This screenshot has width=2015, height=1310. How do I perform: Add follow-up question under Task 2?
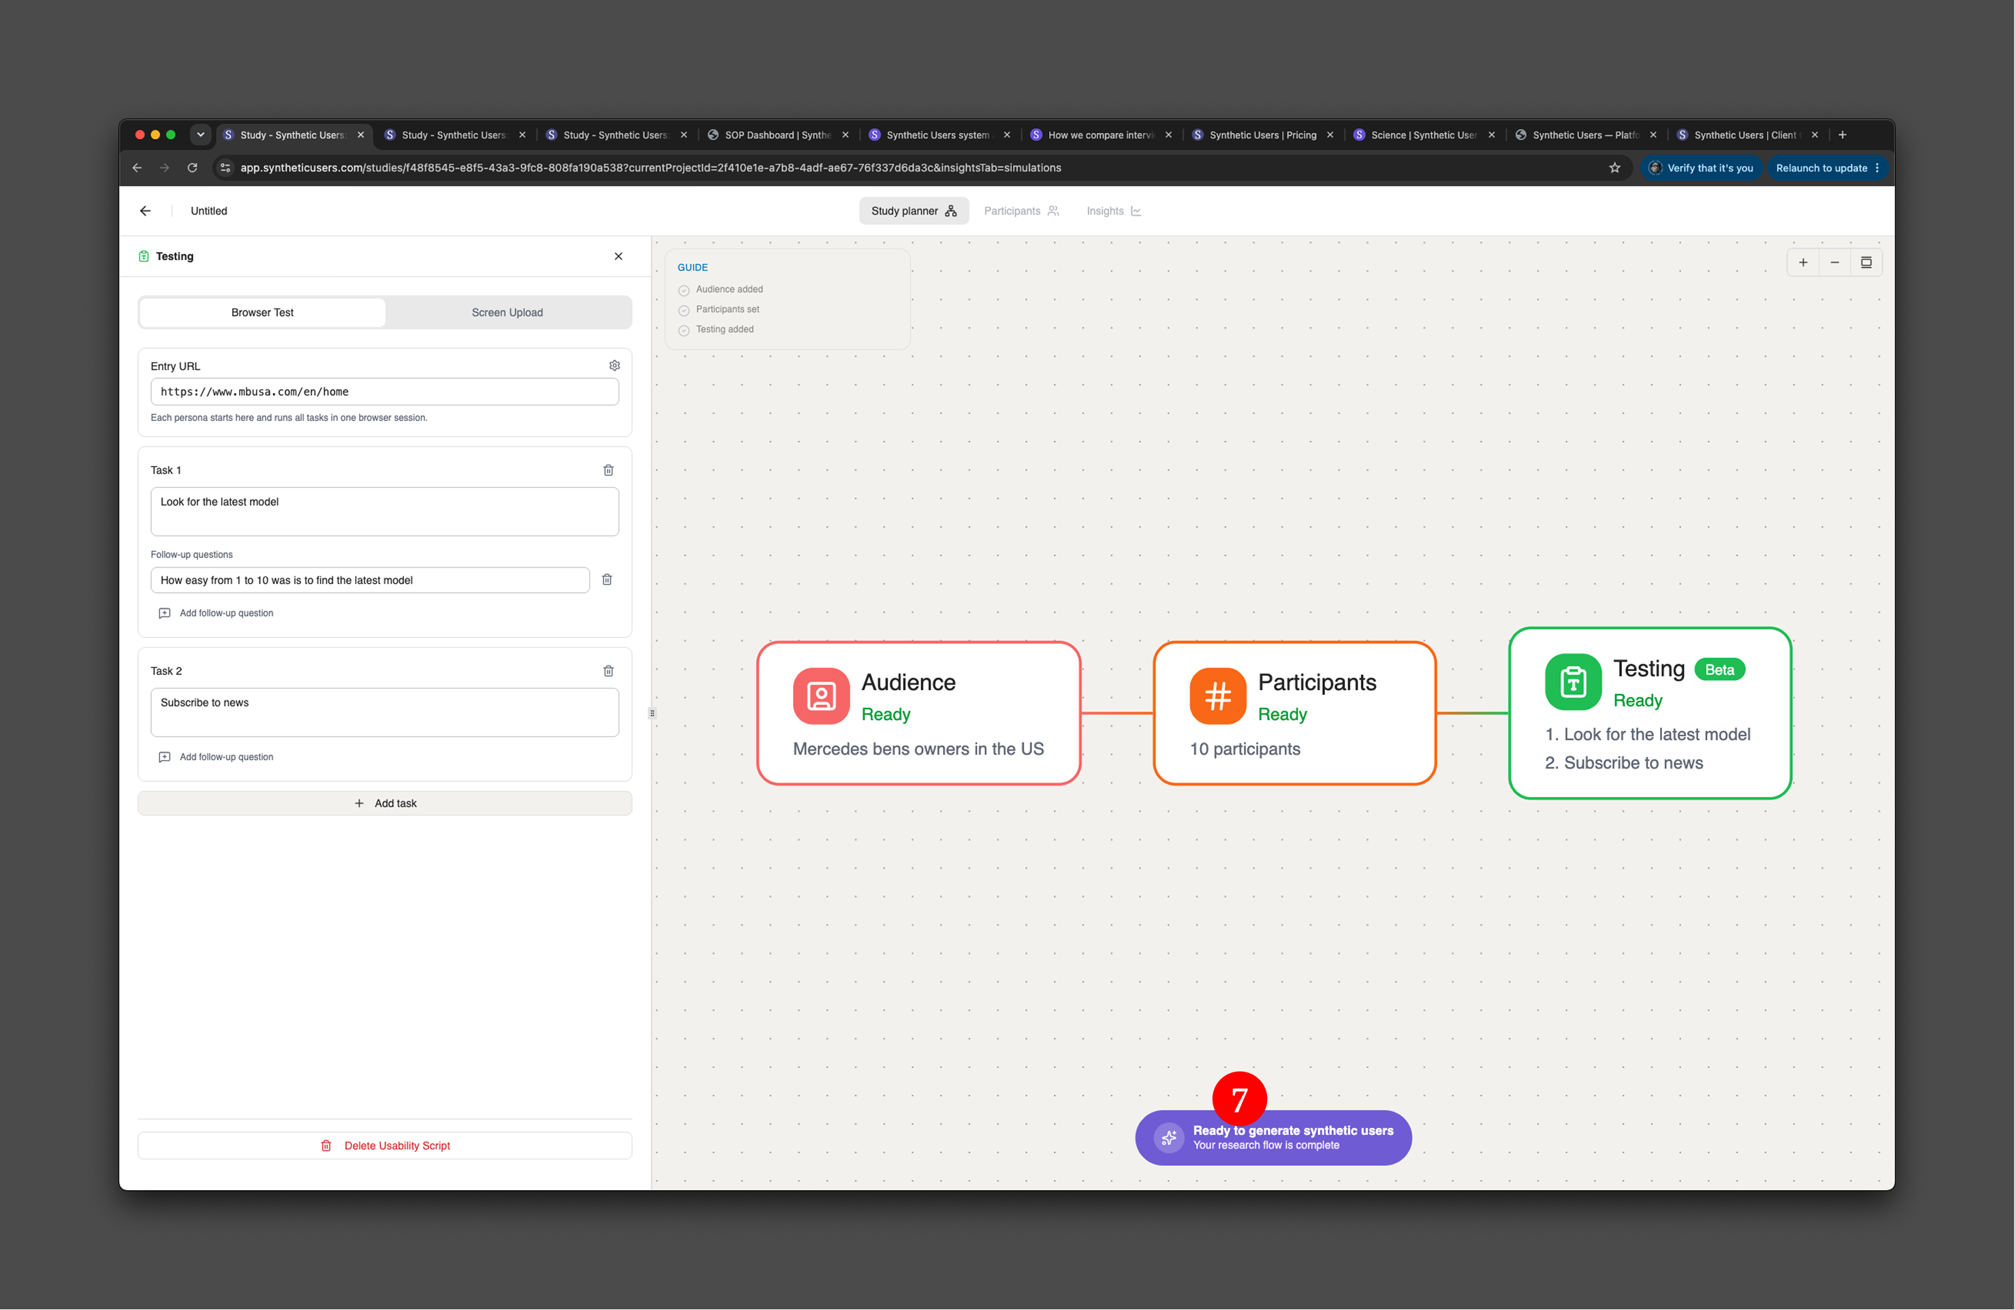(x=216, y=757)
